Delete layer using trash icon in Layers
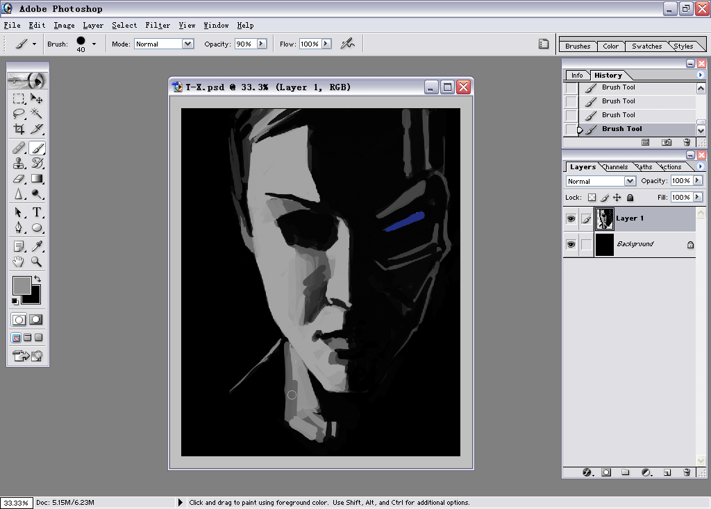711x509 pixels. pos(687,472)
